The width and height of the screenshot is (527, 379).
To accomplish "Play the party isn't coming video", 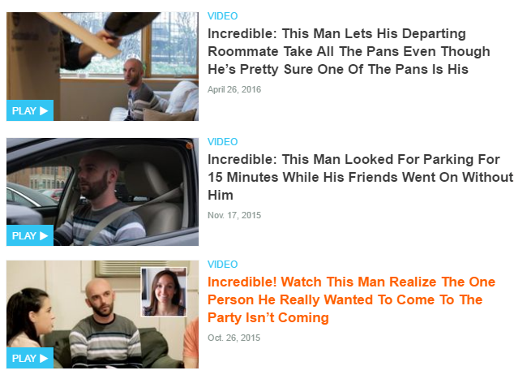I will coord(30,358).
